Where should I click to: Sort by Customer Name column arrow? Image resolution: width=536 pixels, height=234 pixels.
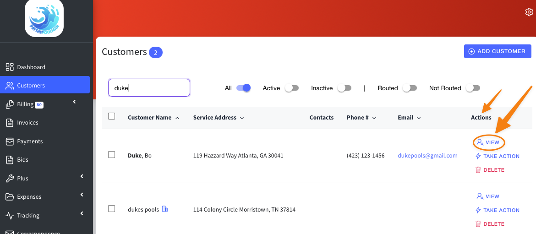click(177, 118)
